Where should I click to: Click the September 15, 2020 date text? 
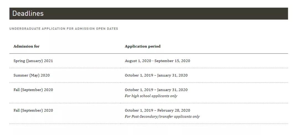(172, 61)
